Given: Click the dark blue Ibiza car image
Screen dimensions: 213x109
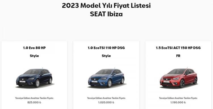Looking at the screenshot, I should tap(34, 77).
